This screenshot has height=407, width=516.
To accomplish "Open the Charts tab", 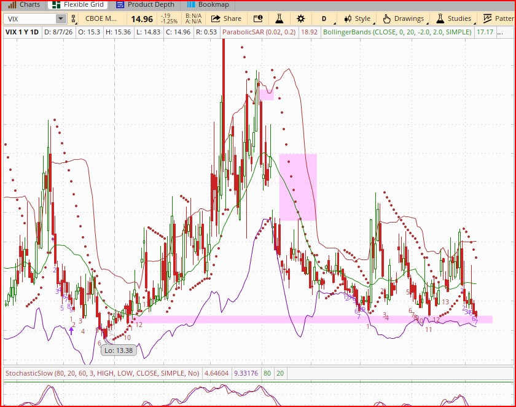I will point(23,4).
